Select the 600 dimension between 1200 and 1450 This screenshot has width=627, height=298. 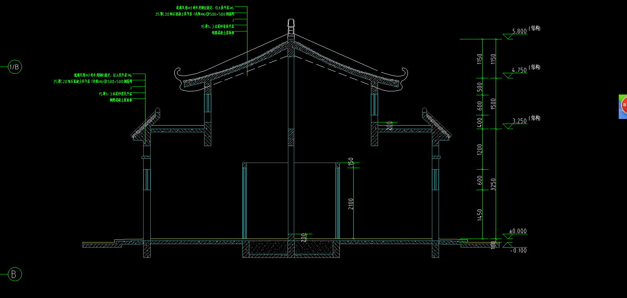pyautogui.click(x=479, y=180)
